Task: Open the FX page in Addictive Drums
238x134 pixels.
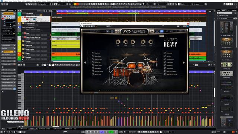Action: coord(176,31)
